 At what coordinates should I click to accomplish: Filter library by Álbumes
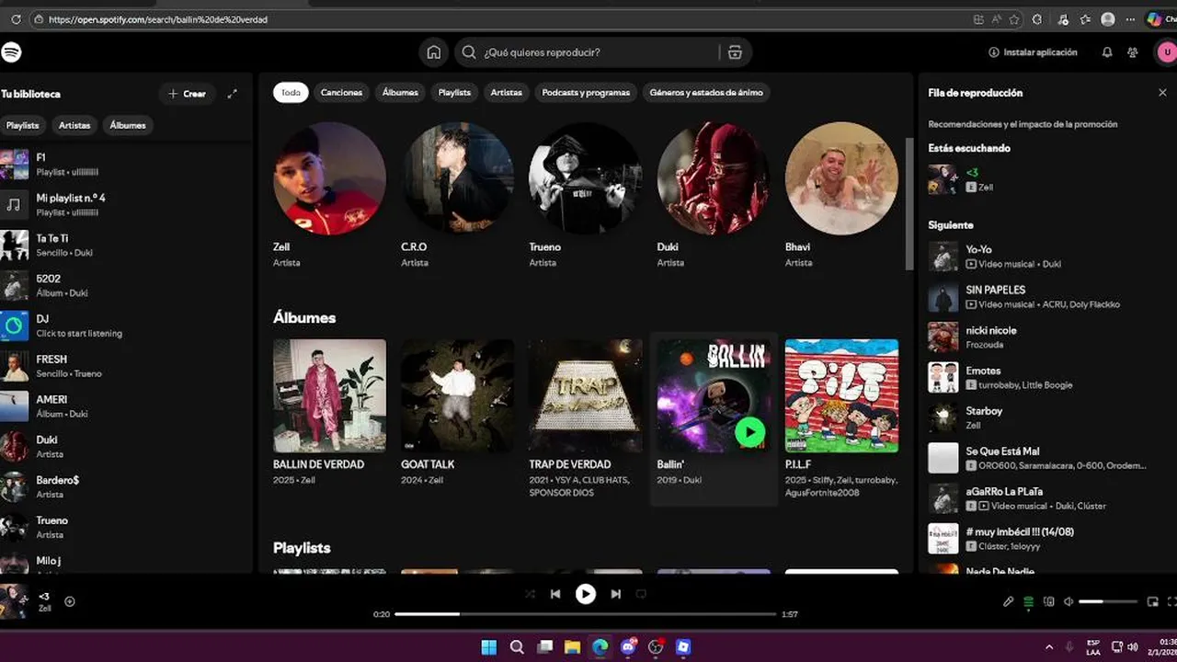128,125
